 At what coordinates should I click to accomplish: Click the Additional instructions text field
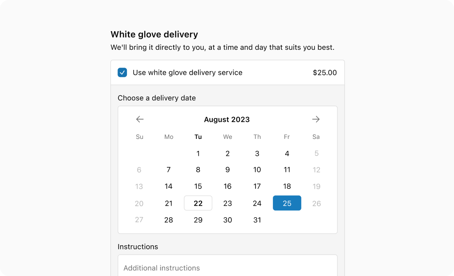click(x=227, y=266)
